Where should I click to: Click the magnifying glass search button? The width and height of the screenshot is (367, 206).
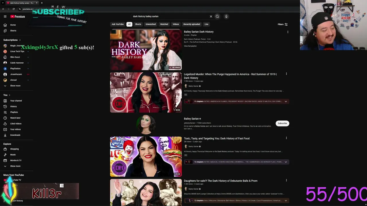coord(217,17)
